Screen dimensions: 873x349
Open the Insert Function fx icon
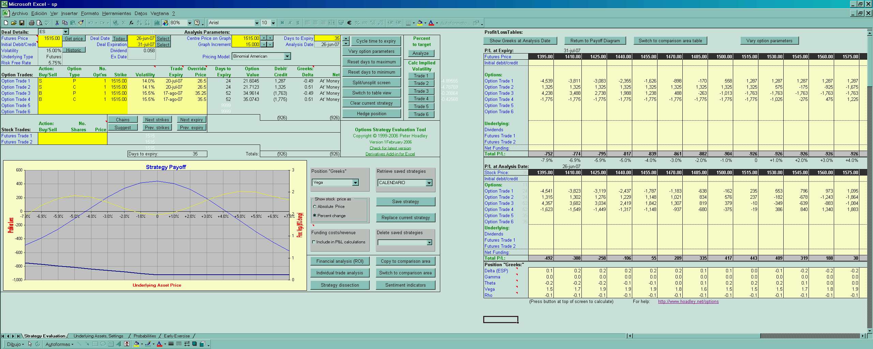tap(131, 23)
